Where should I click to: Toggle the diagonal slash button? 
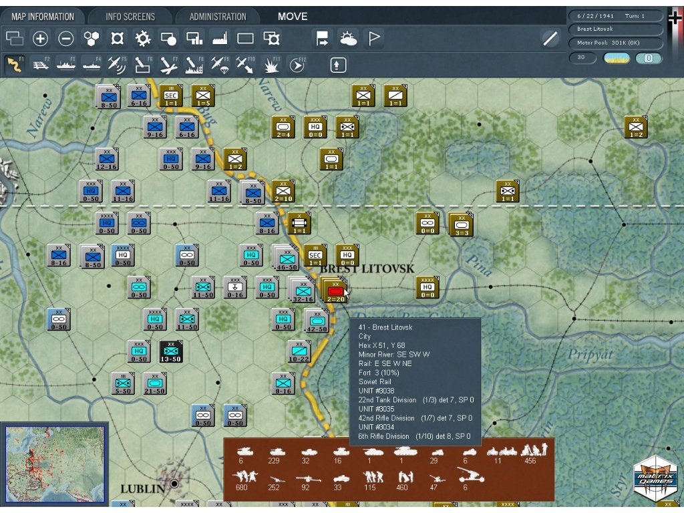click(x=550, y=39)
